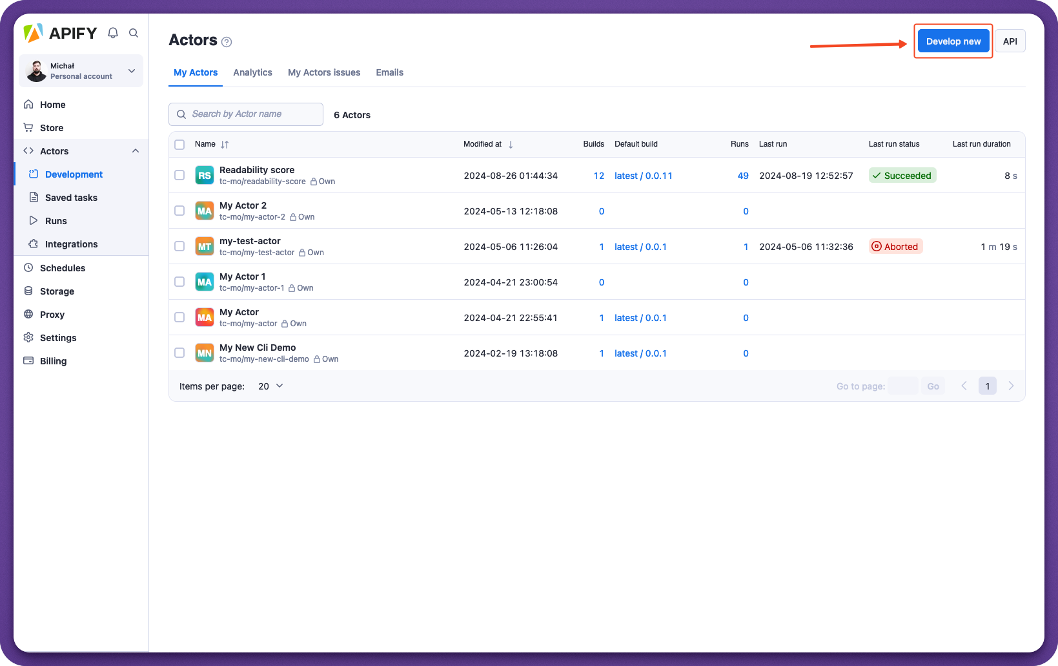Check the select-all checkbox in table header
Viewport: 1058px width, 666px height.
180,145
